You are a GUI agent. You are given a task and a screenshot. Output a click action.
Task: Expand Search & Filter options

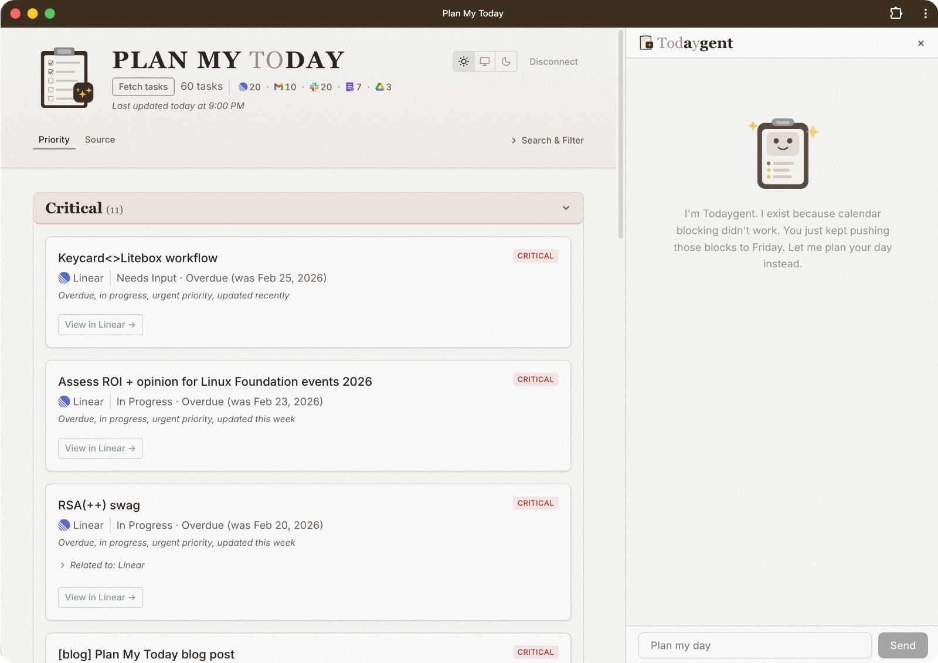[546, 140]
